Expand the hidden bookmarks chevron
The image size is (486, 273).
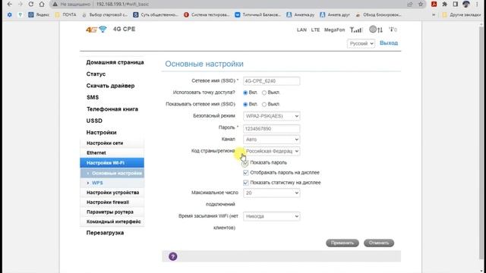(x=434, y=14)
